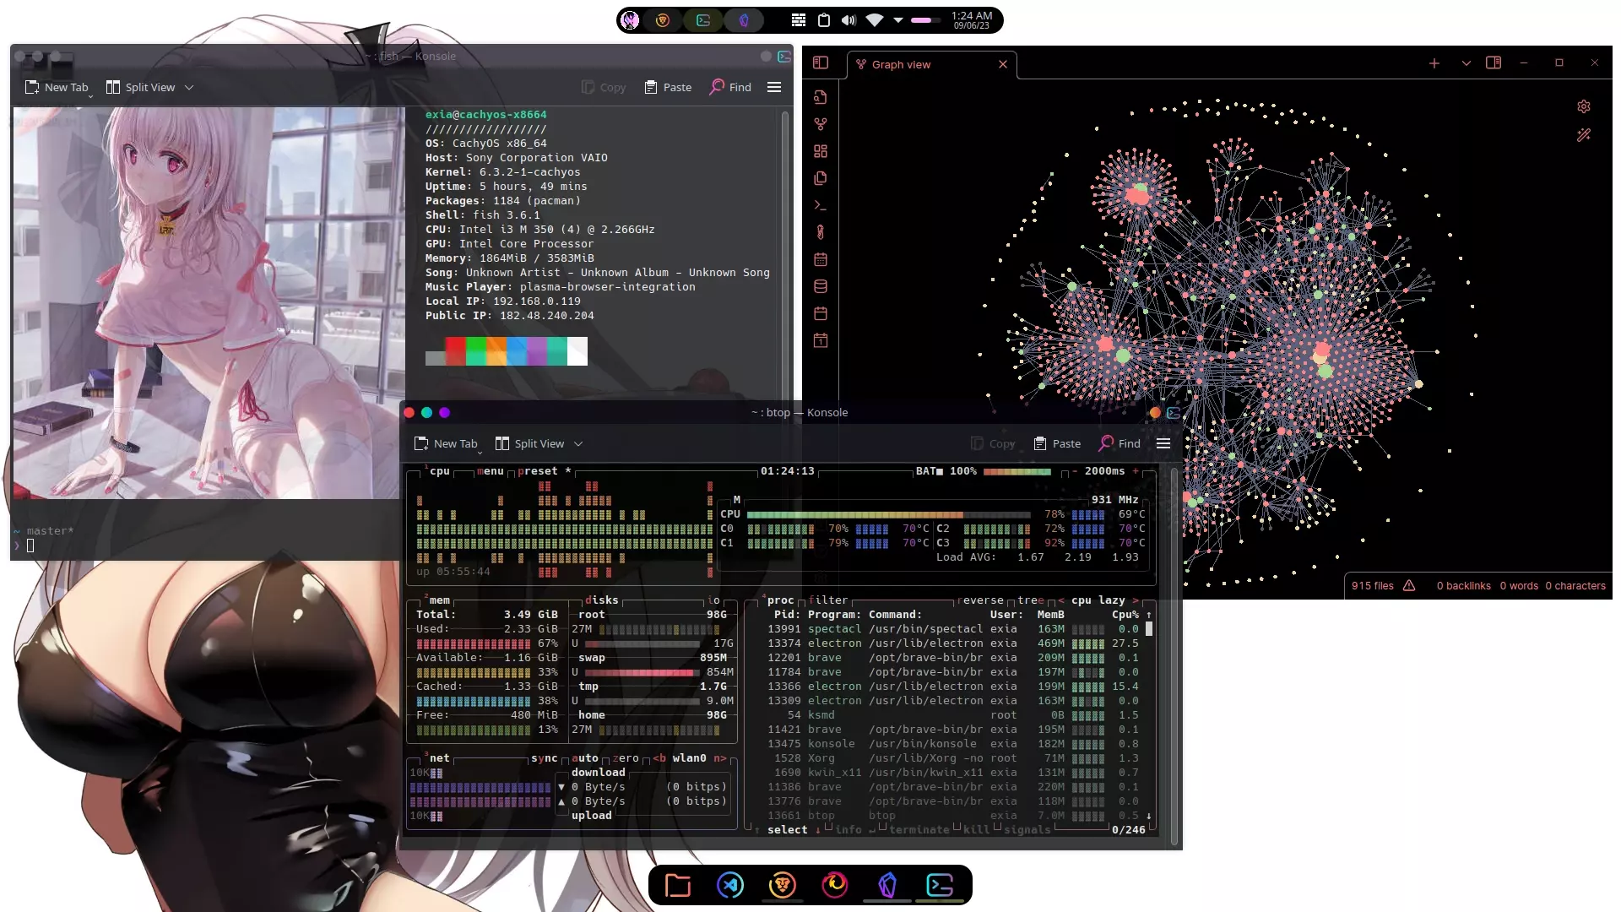Toggle Obsidian right sidebar

pos(1494,63)
